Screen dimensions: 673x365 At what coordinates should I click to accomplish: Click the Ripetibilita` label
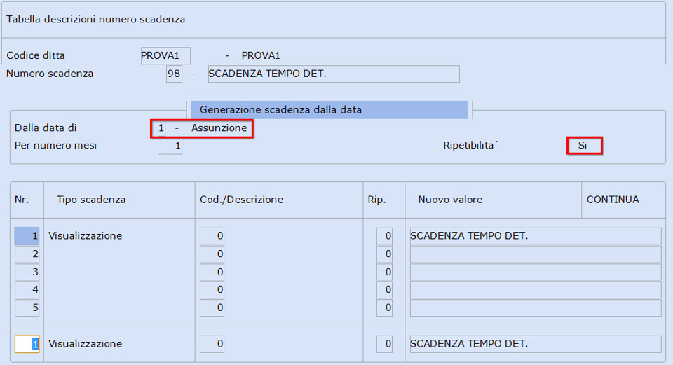pos(470,146)
